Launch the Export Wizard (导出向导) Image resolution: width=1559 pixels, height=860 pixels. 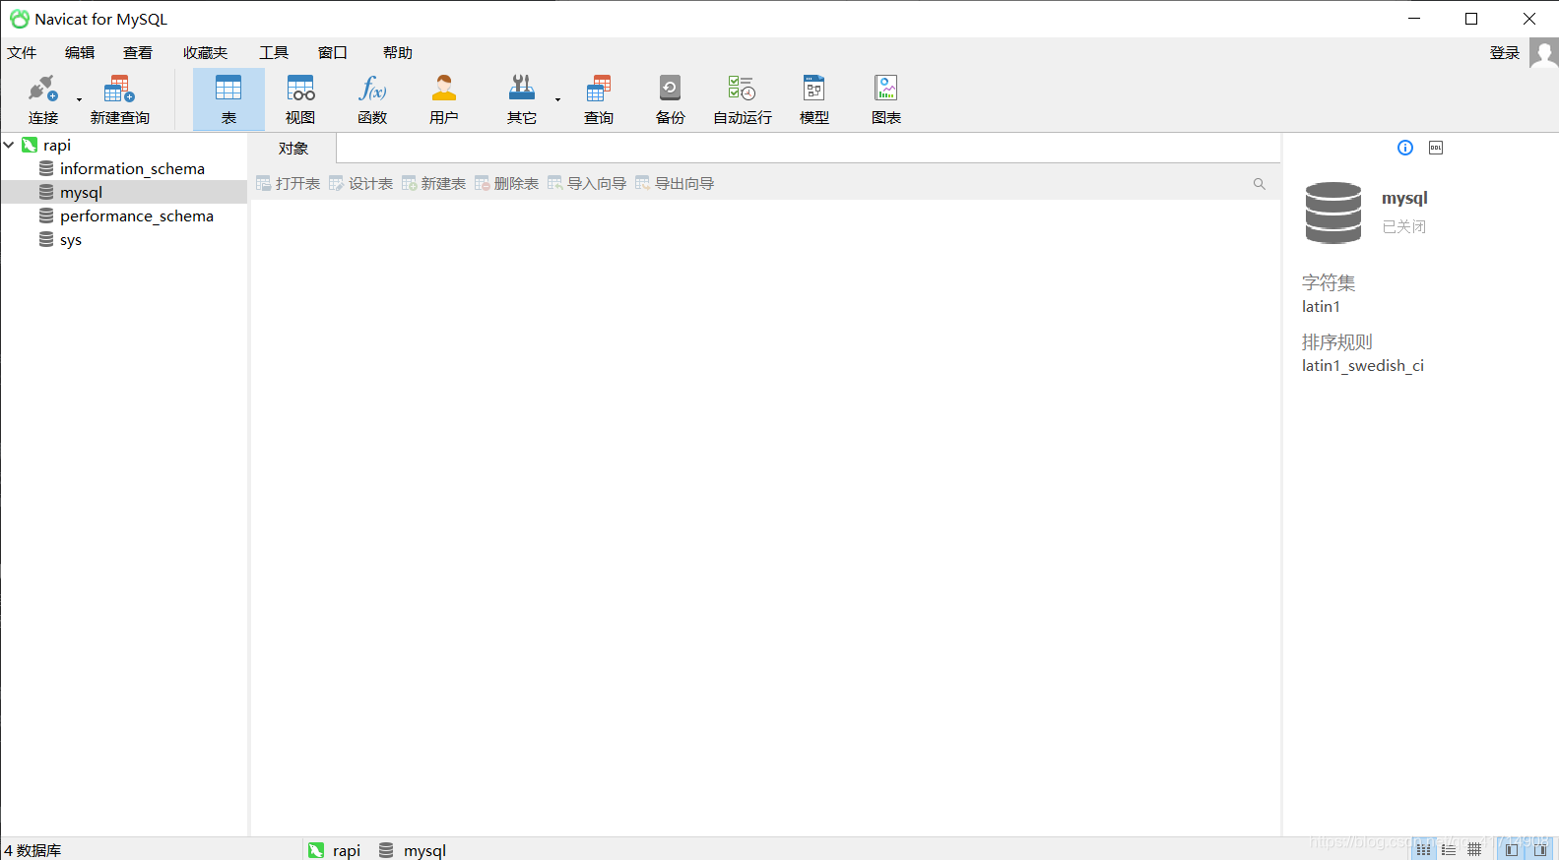675,183
